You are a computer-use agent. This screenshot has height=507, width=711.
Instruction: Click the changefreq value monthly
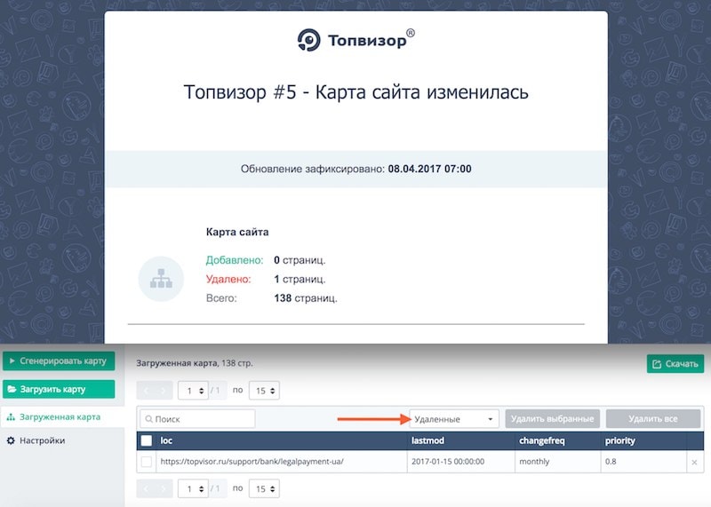click(x=534, y=462)
